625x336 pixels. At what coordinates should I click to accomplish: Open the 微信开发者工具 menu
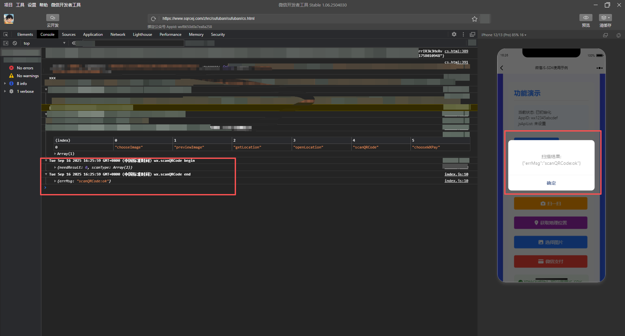(x=66, y=5)
